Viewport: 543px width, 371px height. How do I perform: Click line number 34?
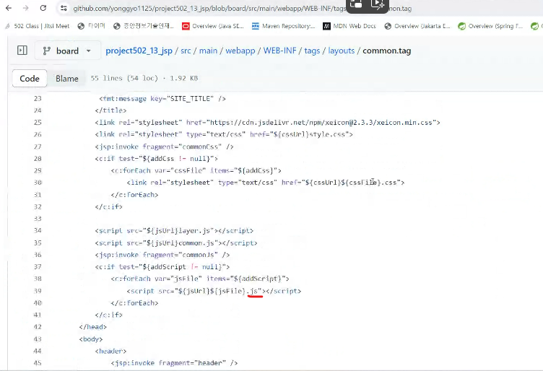(38, 230)
